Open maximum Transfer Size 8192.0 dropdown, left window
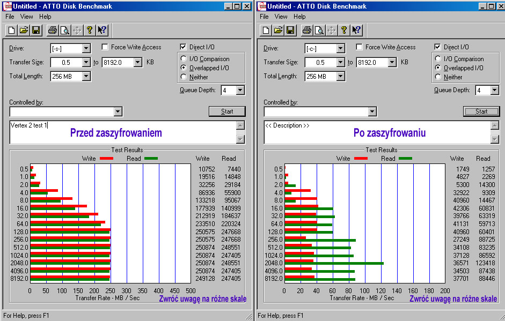The image size is (505, 321). 137,62
